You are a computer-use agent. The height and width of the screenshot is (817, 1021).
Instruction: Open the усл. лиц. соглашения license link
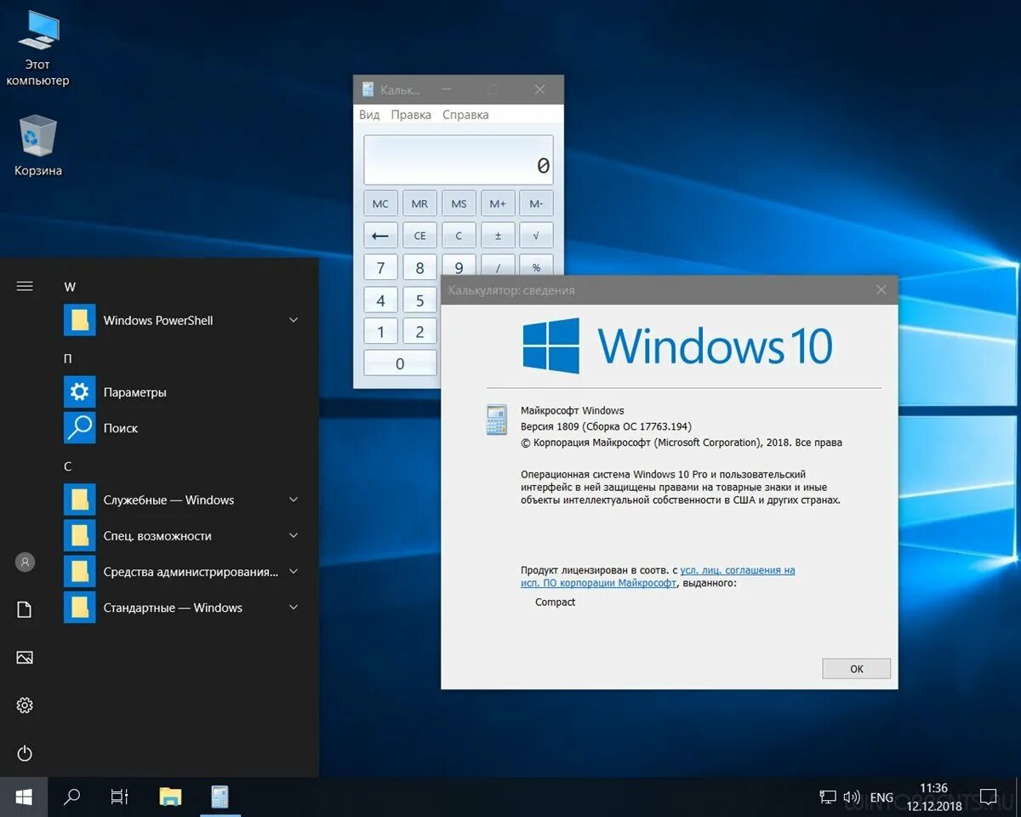pyautogui.click(x=738, y=570)
